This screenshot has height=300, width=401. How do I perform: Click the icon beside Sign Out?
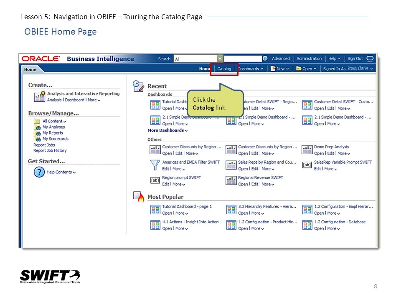(370, 58)
